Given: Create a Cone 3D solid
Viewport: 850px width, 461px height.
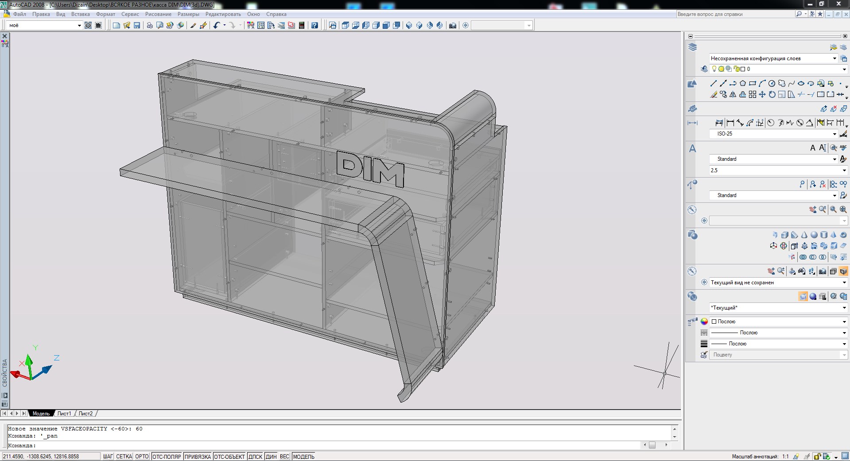Looking at the screenshot, I should coord(804,235).
